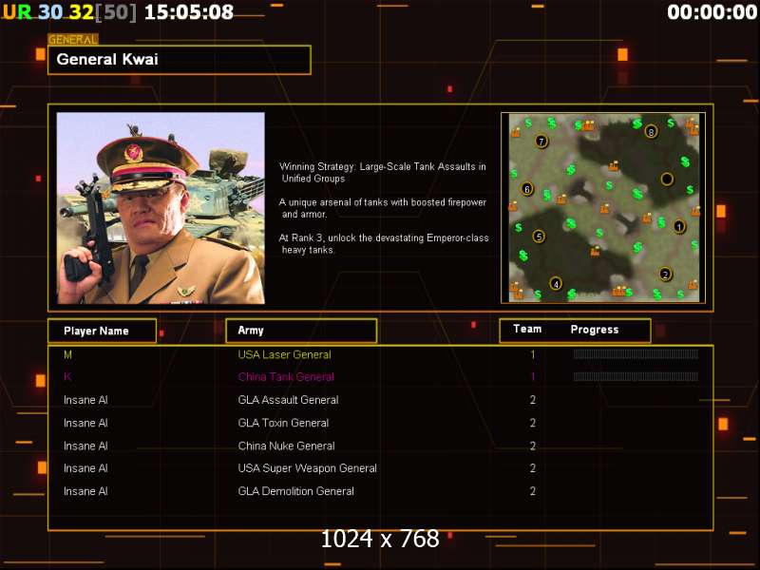Select Insane AI in China Nuke General row

click(85, 446)
